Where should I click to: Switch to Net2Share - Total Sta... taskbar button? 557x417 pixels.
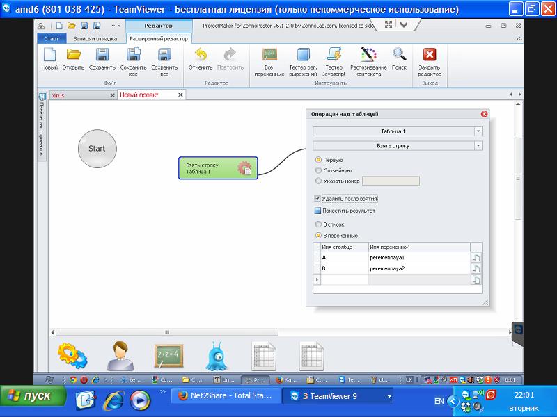pos(226,396)
